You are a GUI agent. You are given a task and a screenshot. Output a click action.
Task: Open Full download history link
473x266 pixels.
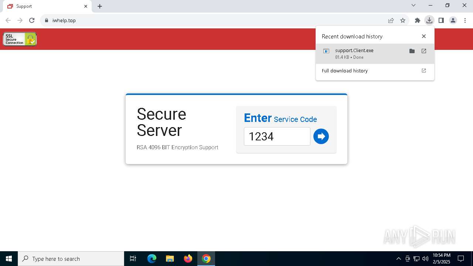[375, 71]
